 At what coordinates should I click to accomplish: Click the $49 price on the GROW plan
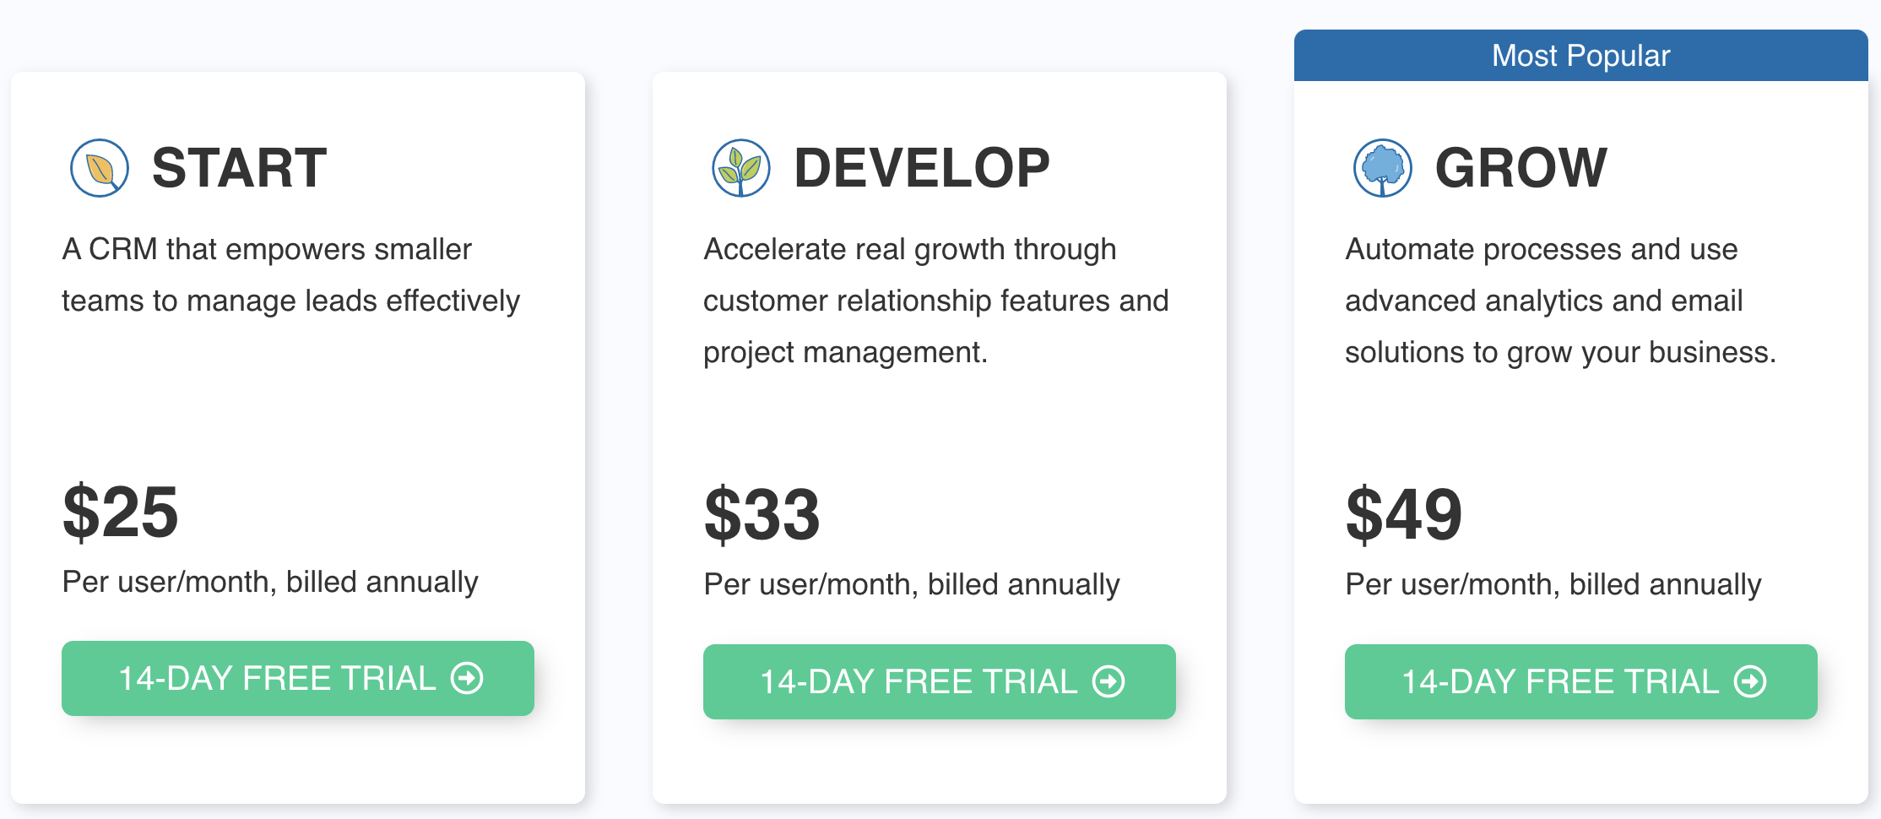pyautogui.click(x=1404, y=513)
